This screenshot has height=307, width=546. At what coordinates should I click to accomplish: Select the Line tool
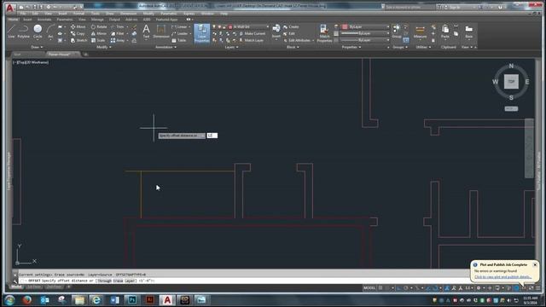pyautogui.click(x=11, y=31)
